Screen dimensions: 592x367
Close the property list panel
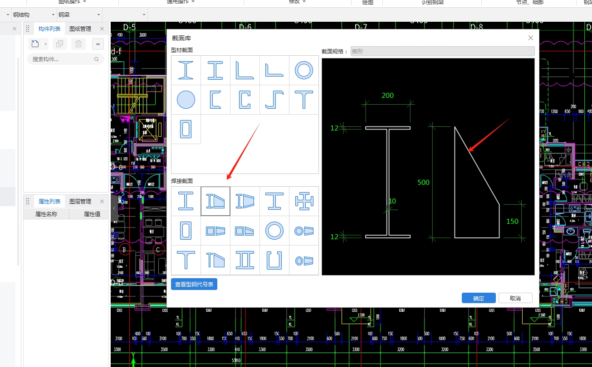click(x=102, y=201)
